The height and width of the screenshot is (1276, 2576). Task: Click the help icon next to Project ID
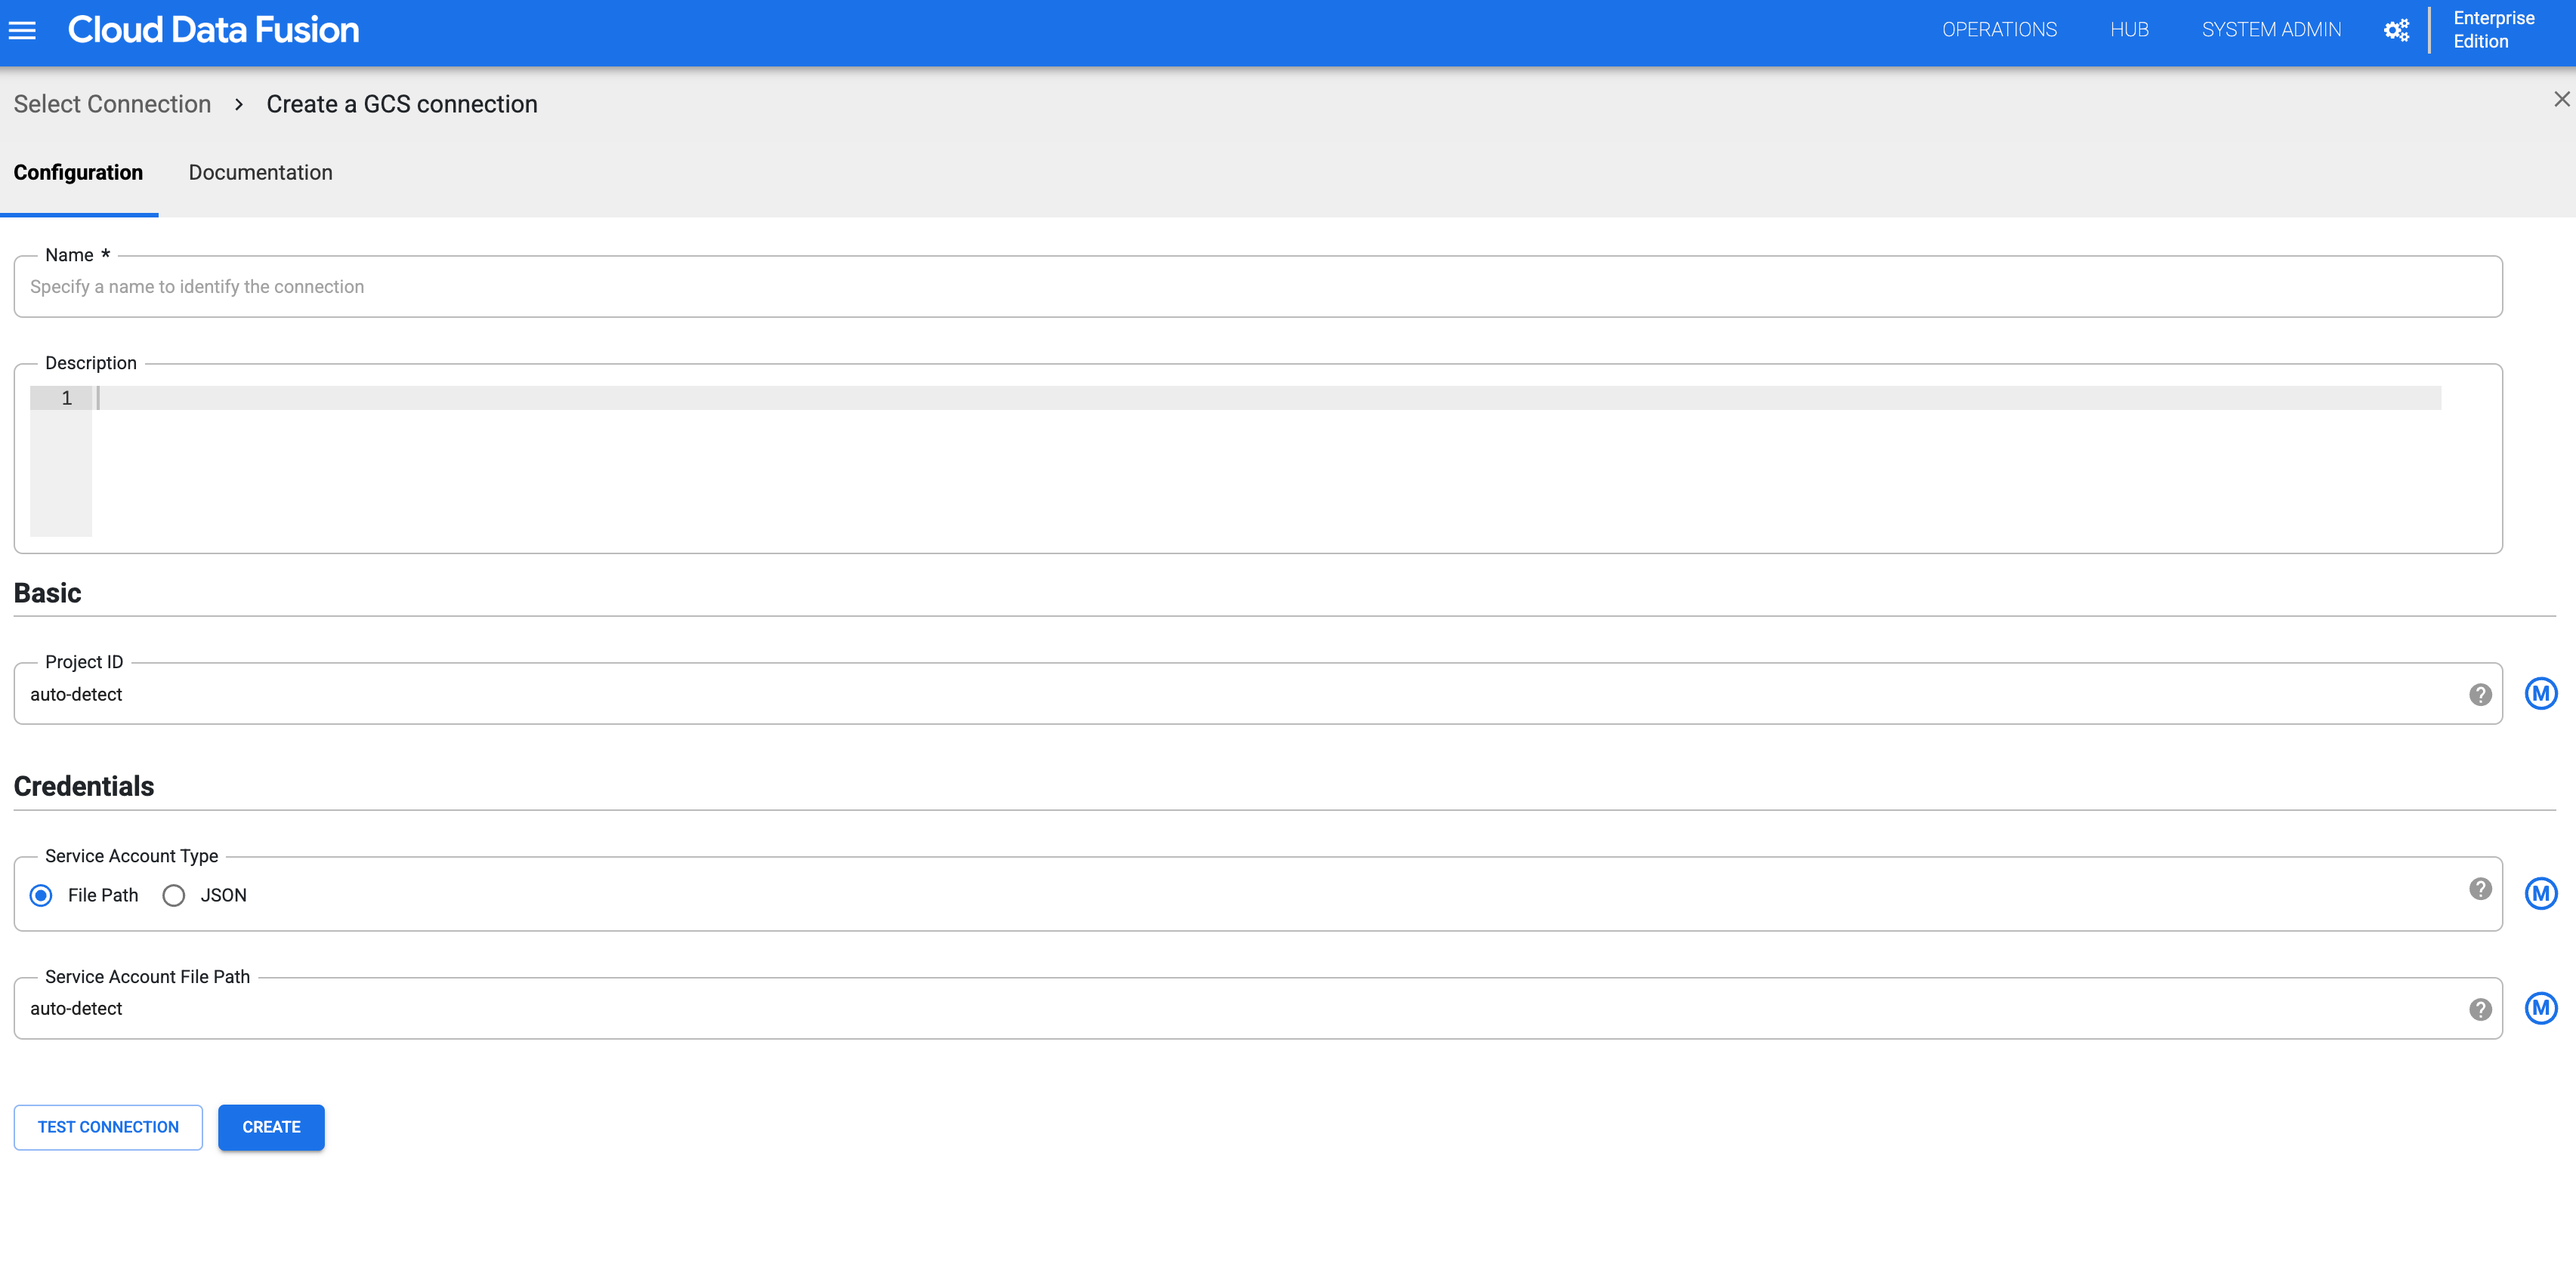tap(2478, 693)
